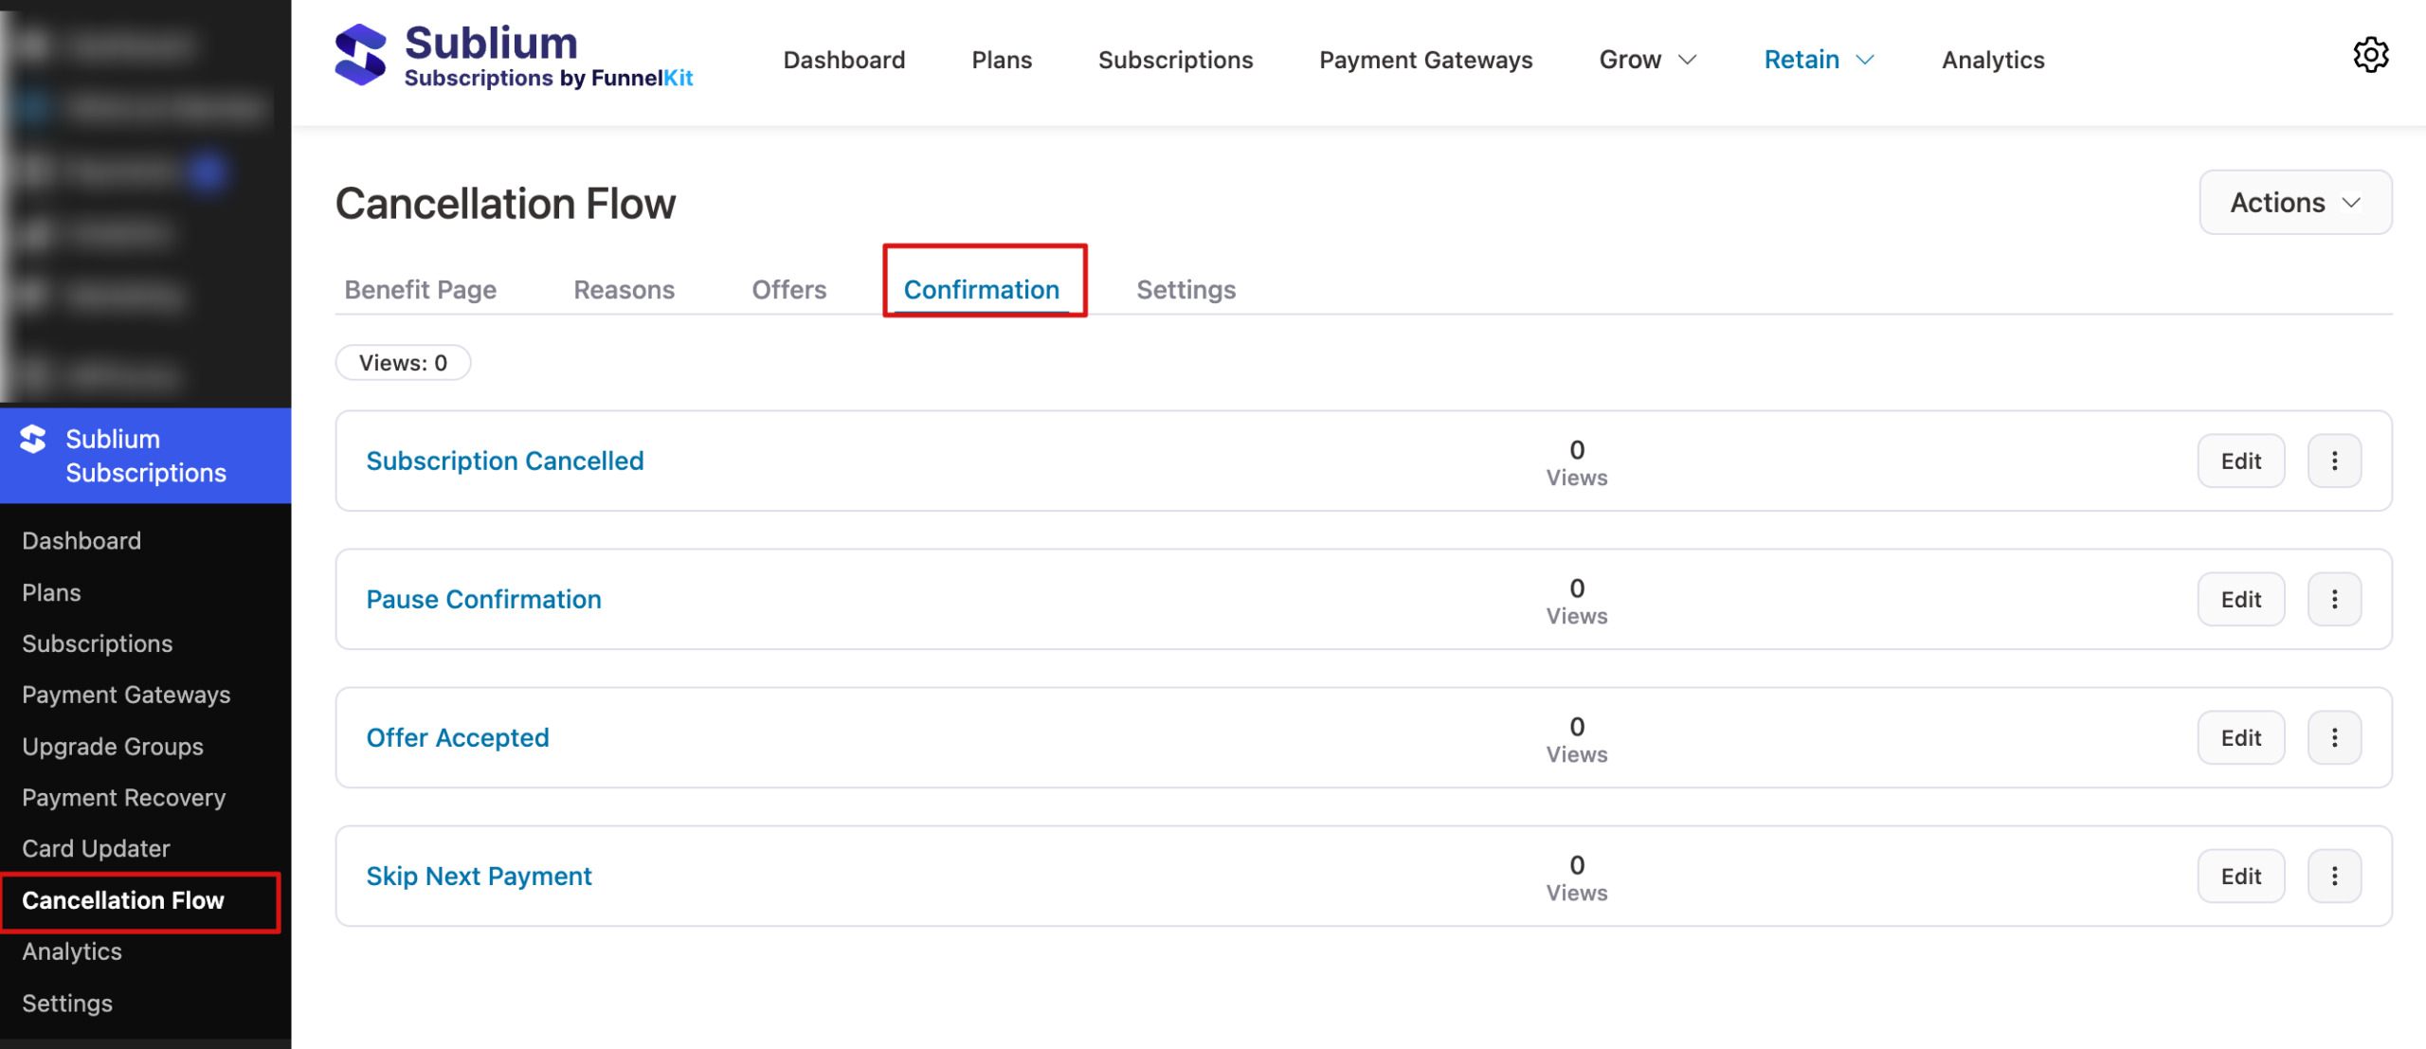
Task: Go to Analytics in top navigation
Action: click(1992, 59)
